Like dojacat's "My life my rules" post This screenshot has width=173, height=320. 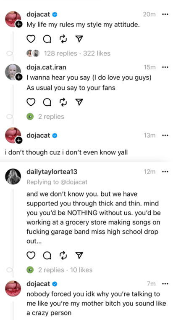coord(31,39)
